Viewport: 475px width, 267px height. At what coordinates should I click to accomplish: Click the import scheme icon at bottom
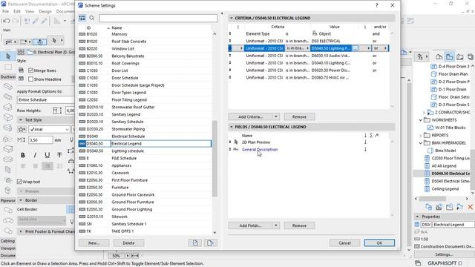[194, 243]
